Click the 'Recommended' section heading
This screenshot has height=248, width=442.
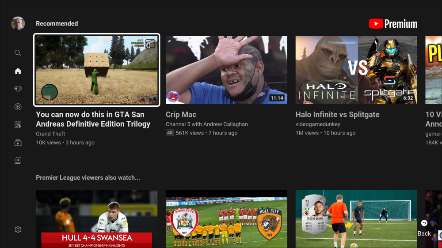click(x=57, y=24)
